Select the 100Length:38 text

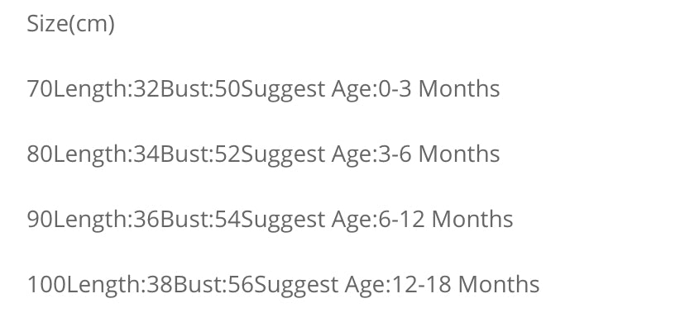100,285
